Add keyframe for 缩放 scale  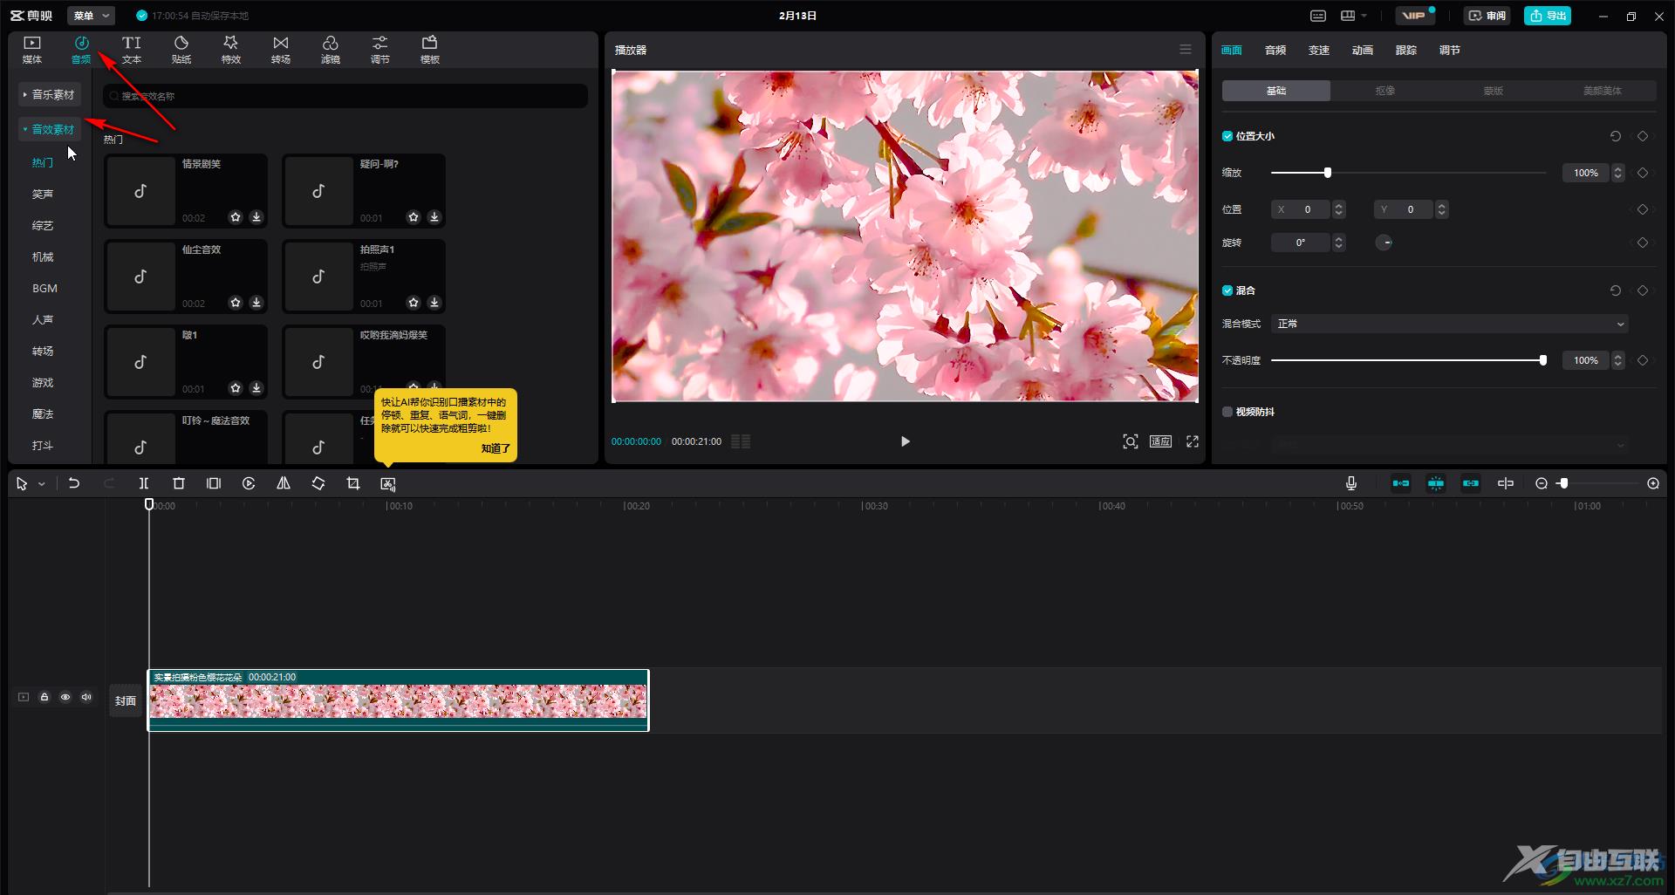[1643, 173]
